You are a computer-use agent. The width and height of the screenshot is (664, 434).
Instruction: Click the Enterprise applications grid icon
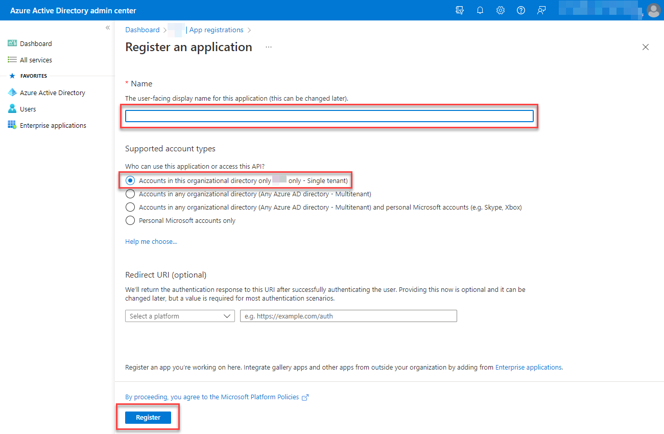click(x=12, y=125)
